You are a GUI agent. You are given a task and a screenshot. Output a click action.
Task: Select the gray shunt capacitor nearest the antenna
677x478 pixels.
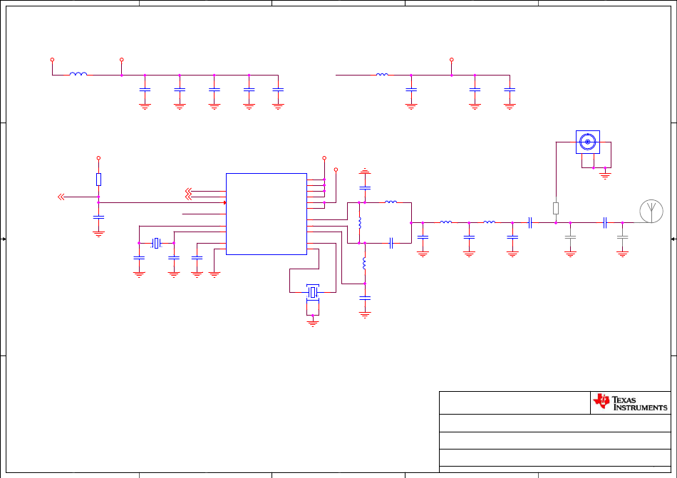(622, 237)
